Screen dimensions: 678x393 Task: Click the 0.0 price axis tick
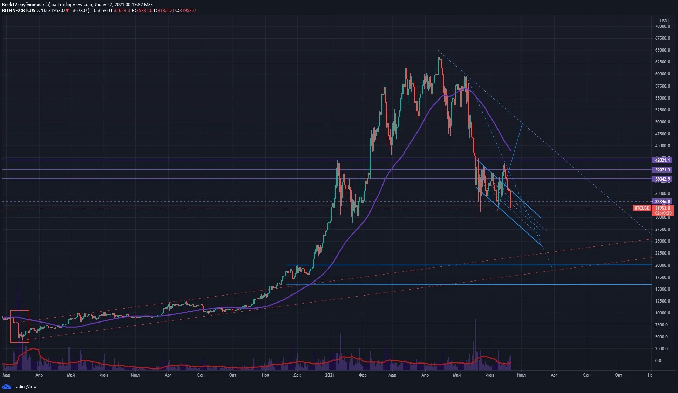pyautogui.click(x=658, y=360)
